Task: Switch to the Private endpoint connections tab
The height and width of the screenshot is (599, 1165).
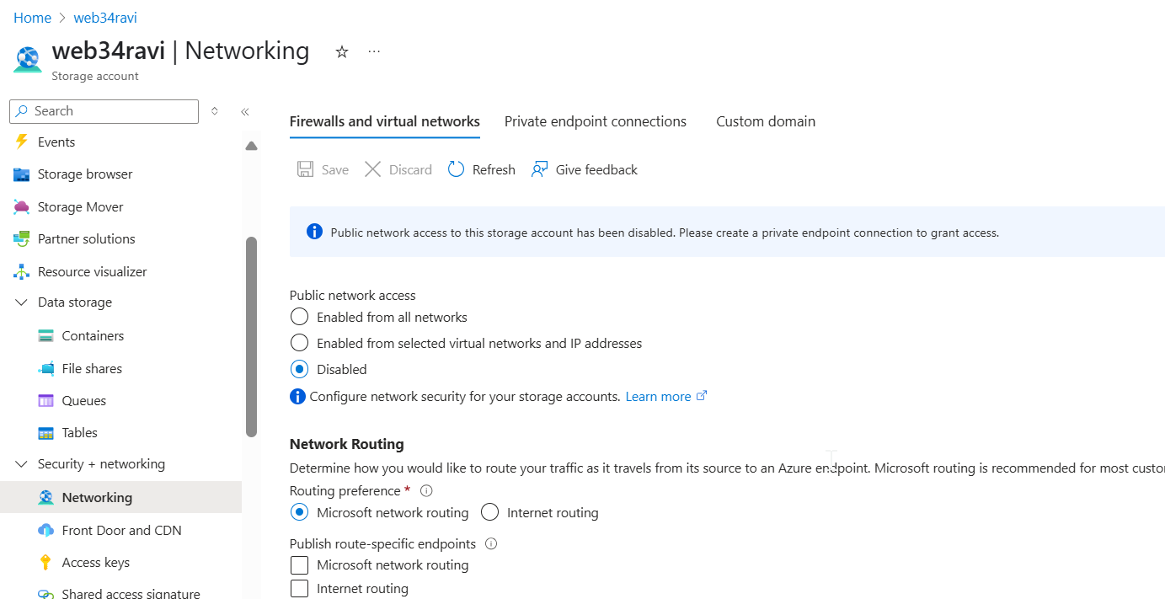Action: [x=595, y=121]
